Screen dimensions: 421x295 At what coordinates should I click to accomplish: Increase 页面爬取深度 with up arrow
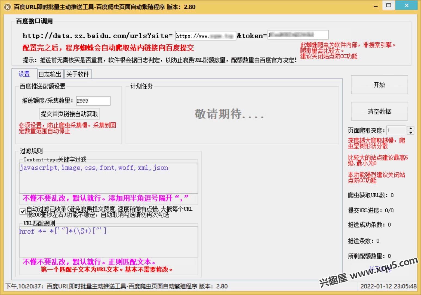pos(410,128)
